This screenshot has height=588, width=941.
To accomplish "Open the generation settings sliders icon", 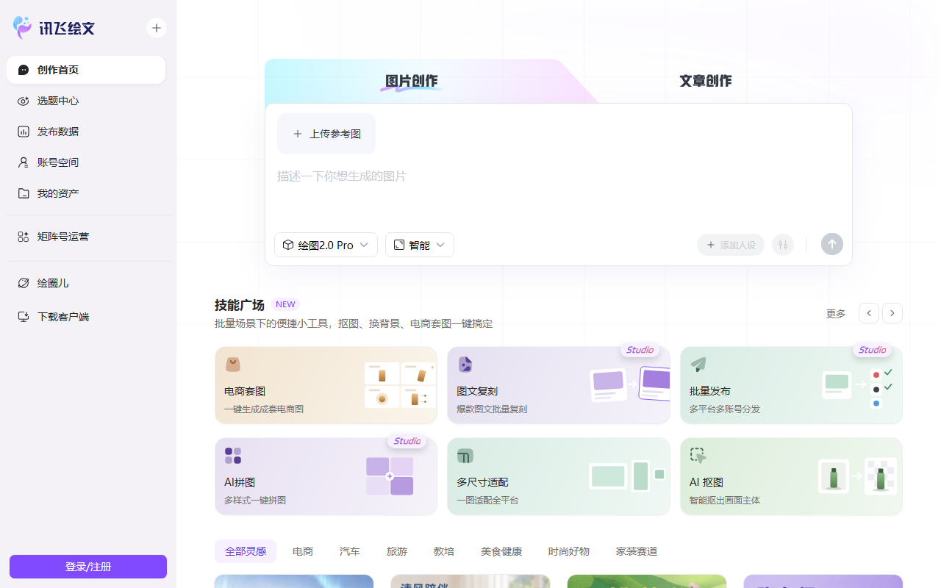I will point(783,245).
